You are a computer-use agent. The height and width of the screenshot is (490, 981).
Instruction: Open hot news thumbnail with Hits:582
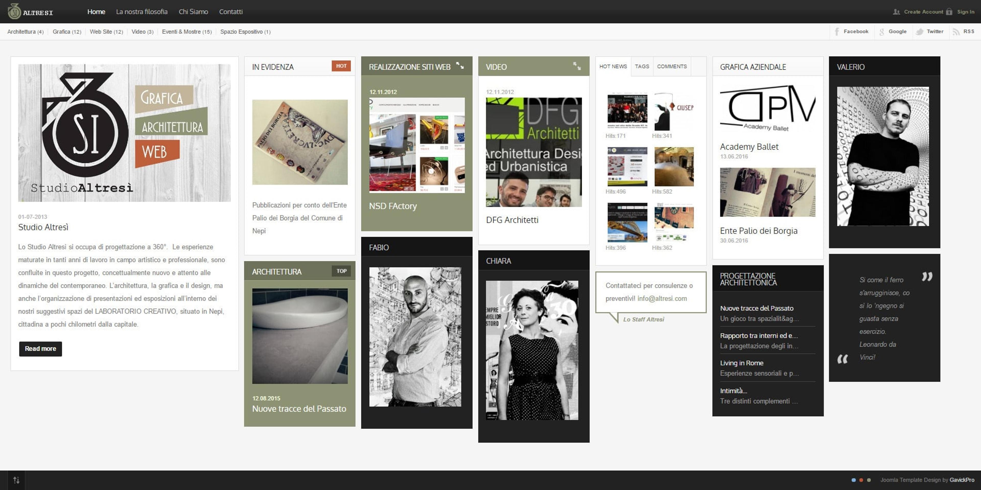(x=674, y=166)
